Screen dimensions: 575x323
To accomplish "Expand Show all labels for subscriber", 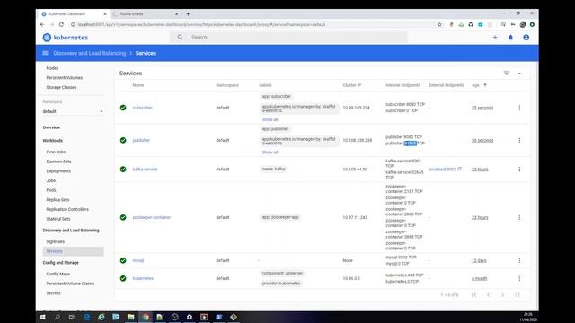I will pyautogui.click(x=270, y=119).
